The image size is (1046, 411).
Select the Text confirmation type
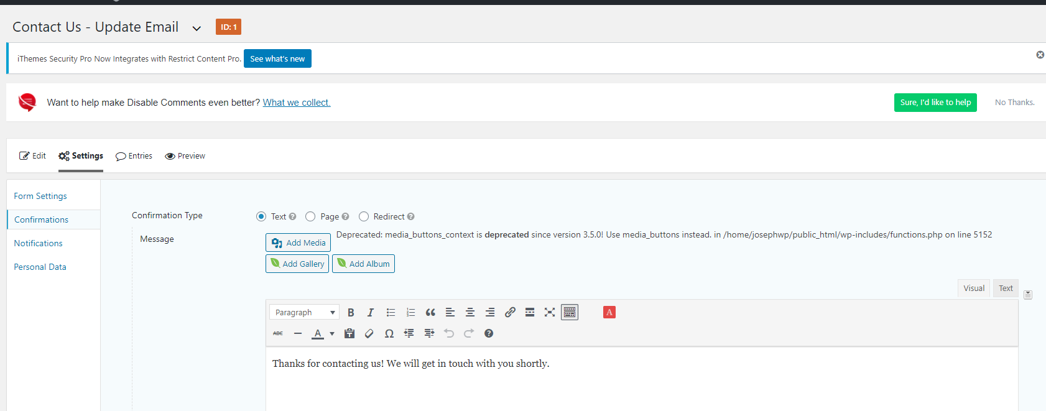click(261, 216)
